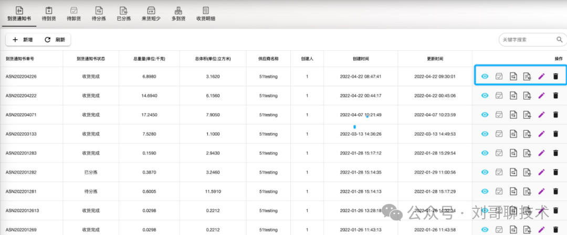The height and width of the screenshot is (235, 567).
Task: Click document-plus icon in ASN202201282 row
Action: coord(527,172)
